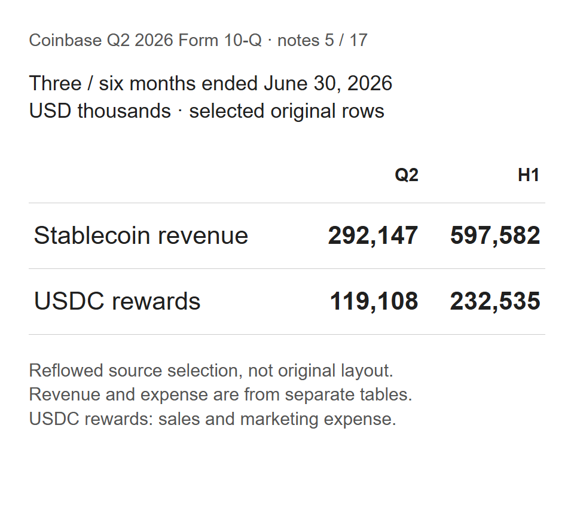Click the Q2 stablecoin revenue value 292,147
The height and width of the screenshot is (526, 574).
373,236
